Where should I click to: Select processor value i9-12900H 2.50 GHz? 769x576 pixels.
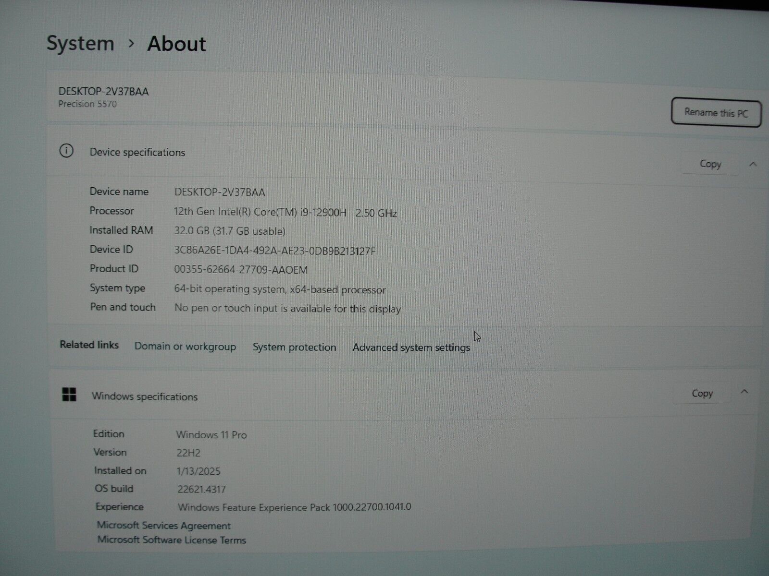coord(285,213)
